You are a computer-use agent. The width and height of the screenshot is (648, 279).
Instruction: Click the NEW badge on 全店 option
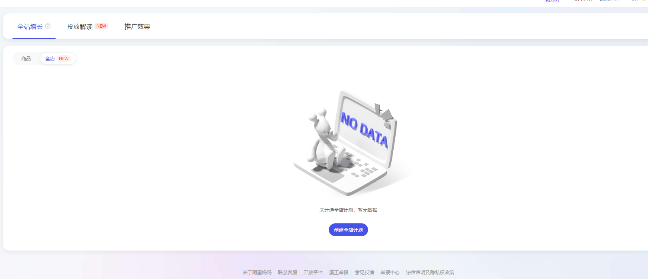coord(64,58)
